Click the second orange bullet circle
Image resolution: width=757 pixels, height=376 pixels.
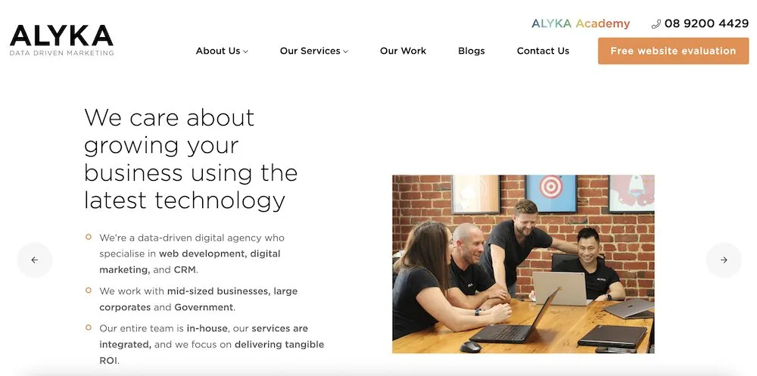click(89, 291)
